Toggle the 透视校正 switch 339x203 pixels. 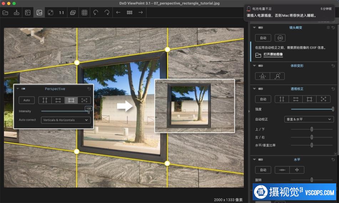260,89
